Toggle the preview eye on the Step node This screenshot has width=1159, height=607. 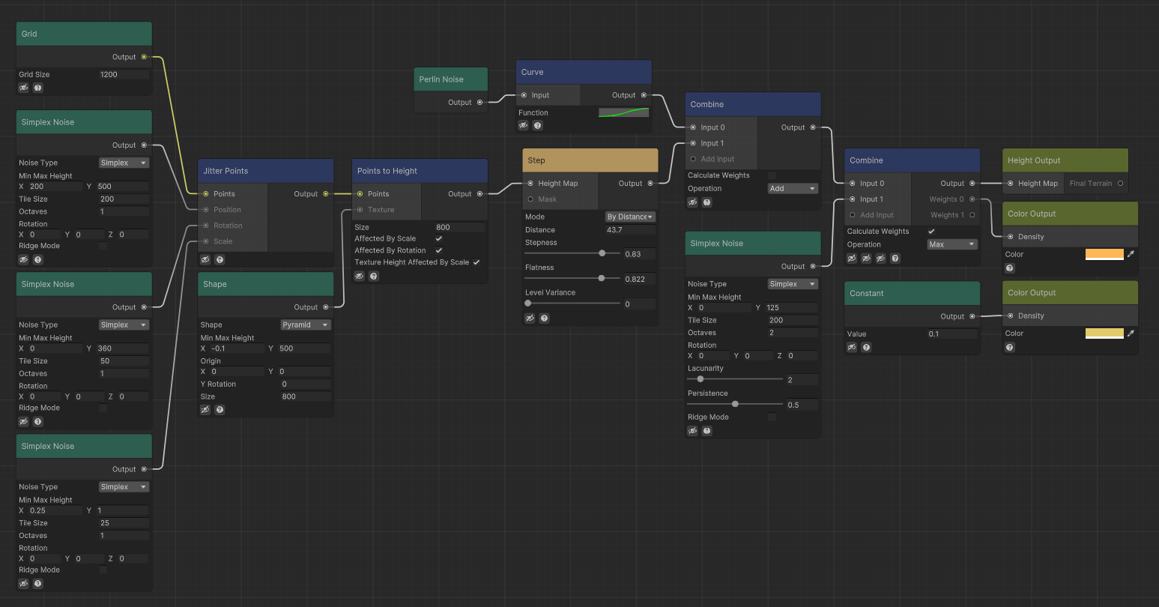530,318
